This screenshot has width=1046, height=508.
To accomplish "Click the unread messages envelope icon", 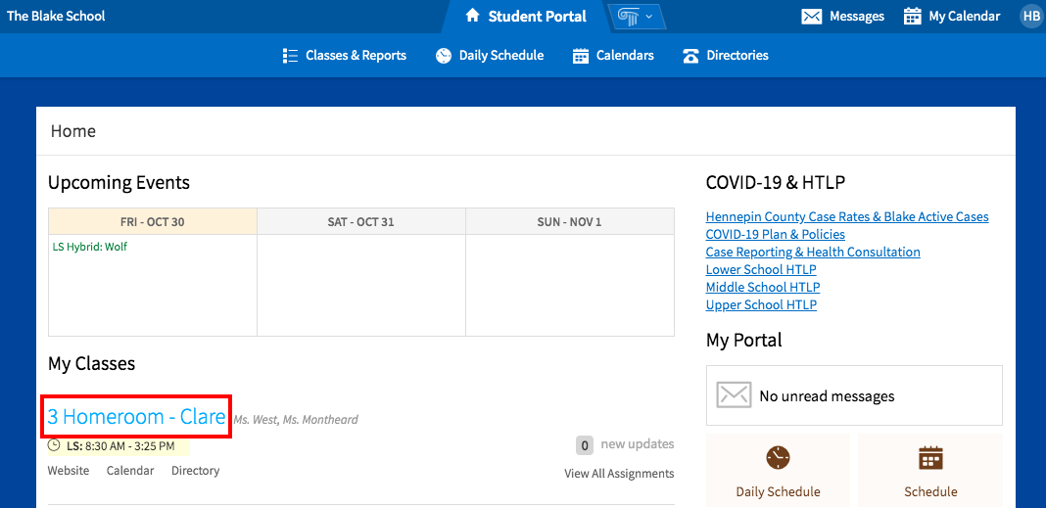I will pyautogui.click(x=734, y=395).
